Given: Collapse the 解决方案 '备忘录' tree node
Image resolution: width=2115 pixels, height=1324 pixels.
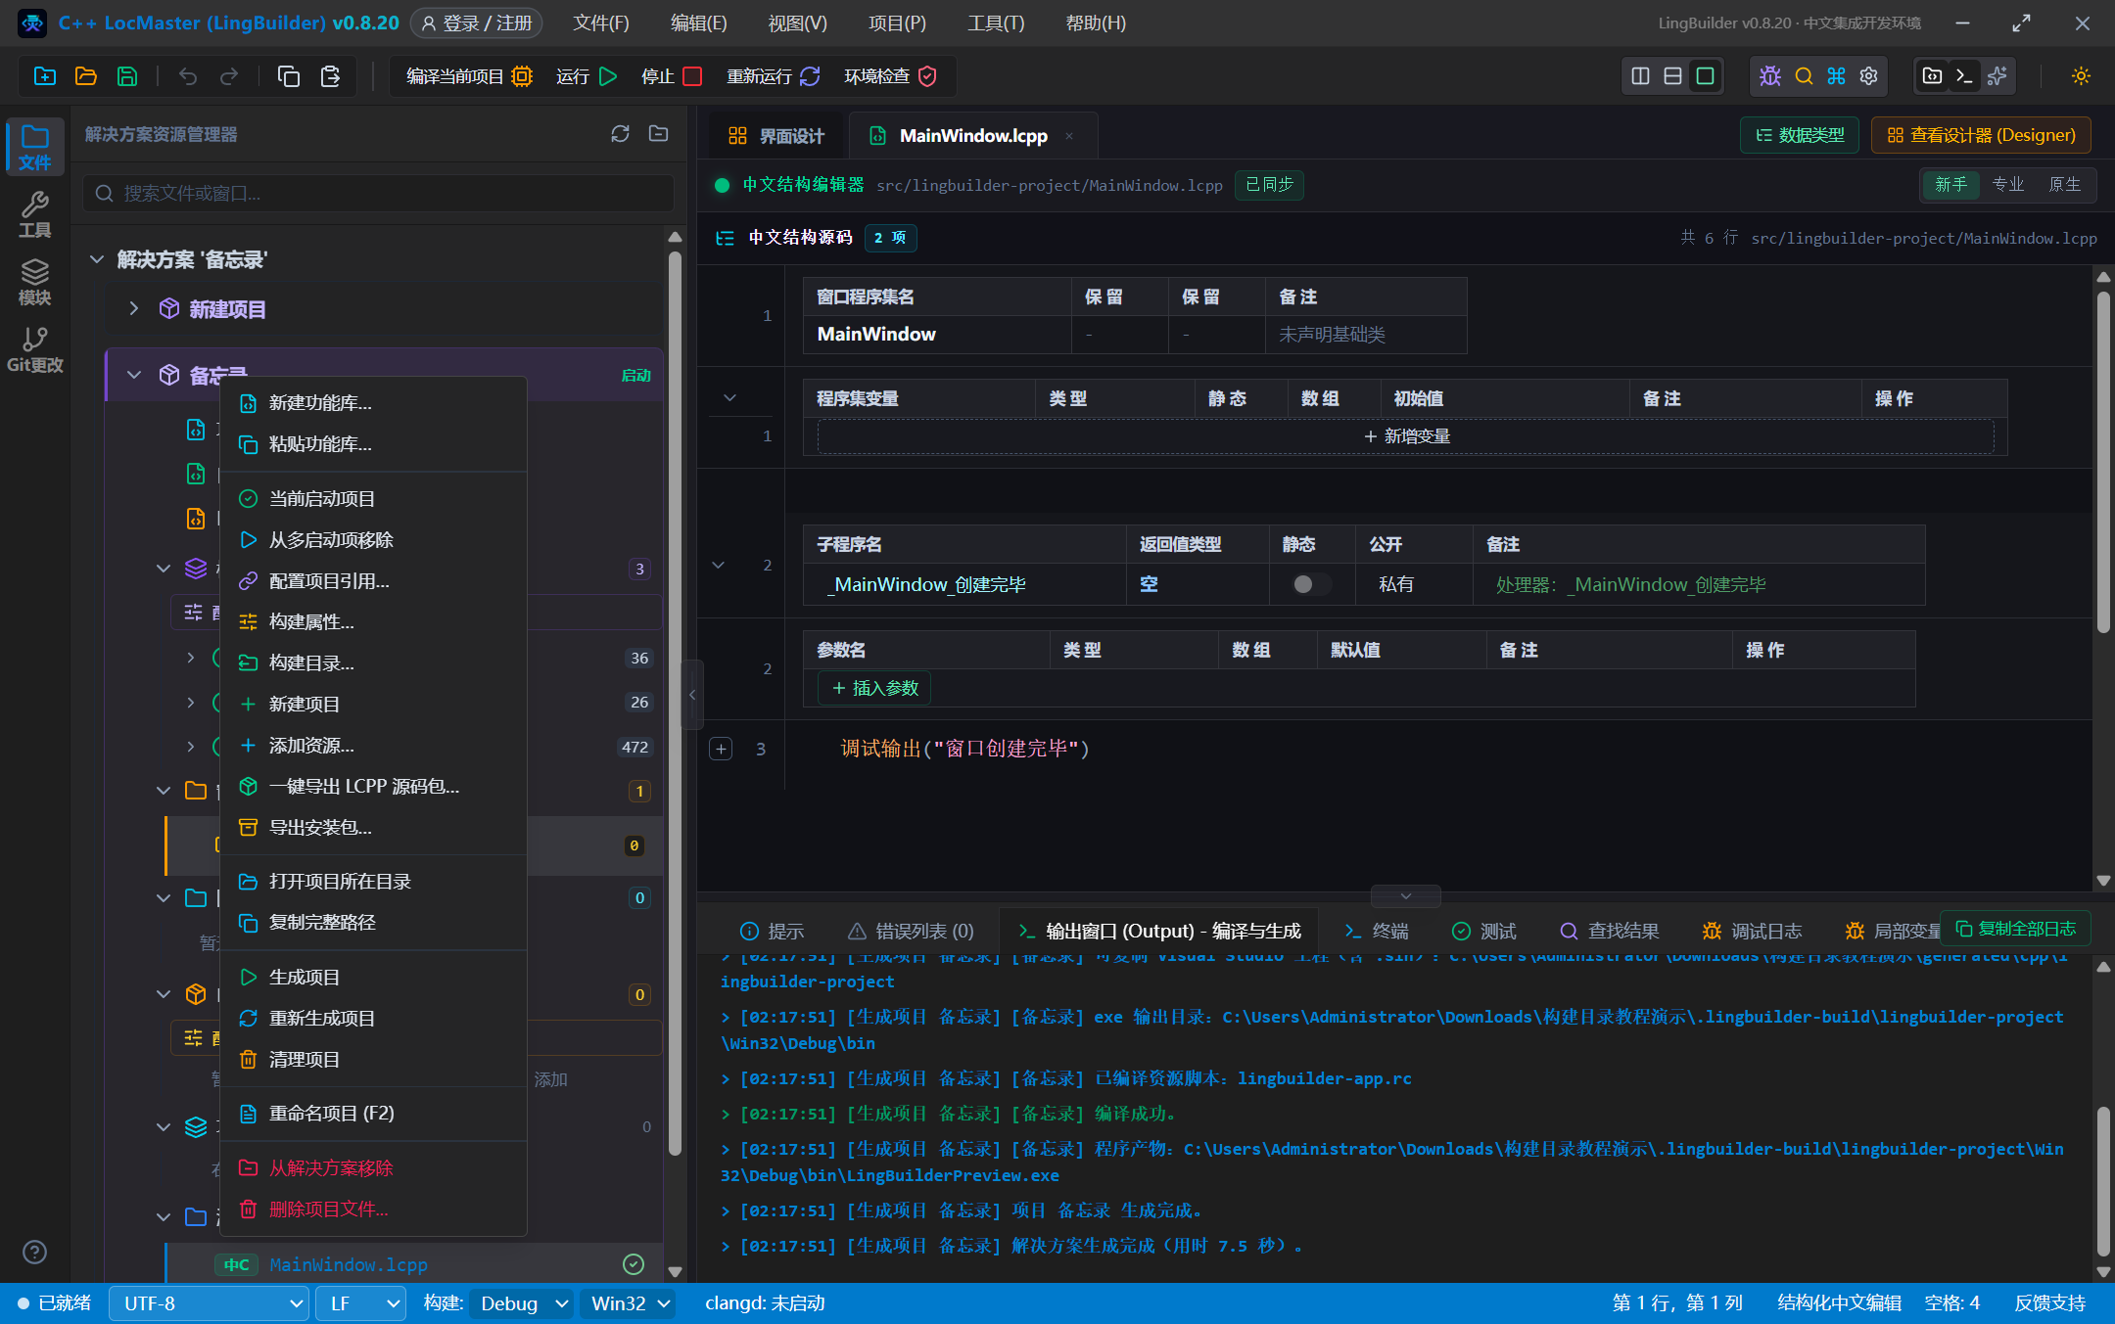Looking at the screenshot, I should (x=97, y=259).
